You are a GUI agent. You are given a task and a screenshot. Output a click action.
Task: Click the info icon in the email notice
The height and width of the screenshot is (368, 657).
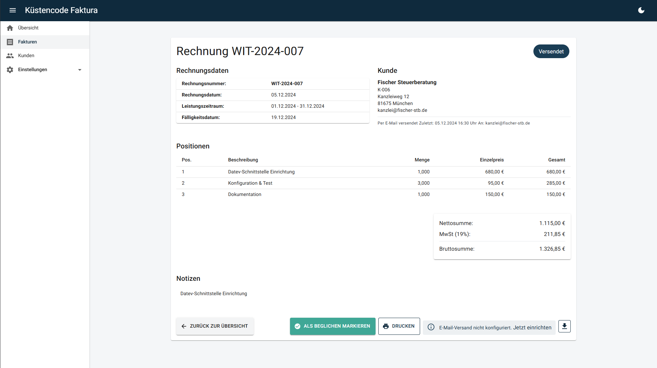[431, 327]
